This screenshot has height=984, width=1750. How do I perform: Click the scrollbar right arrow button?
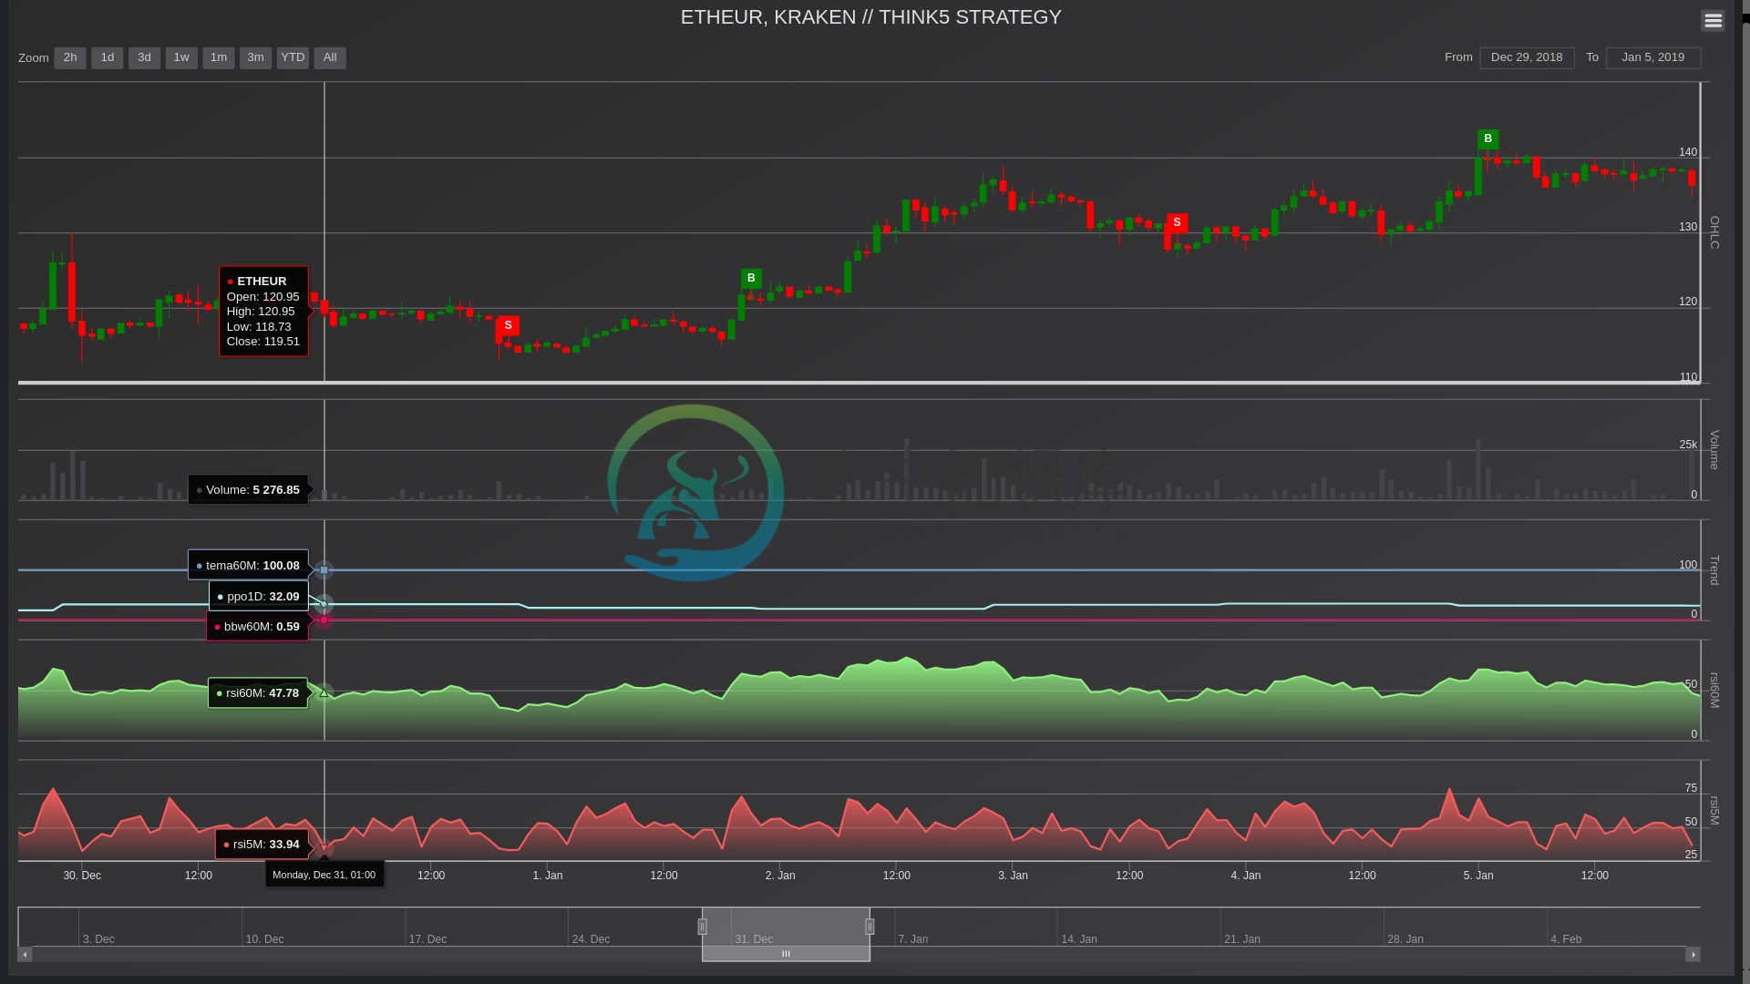click(1693, 954)
